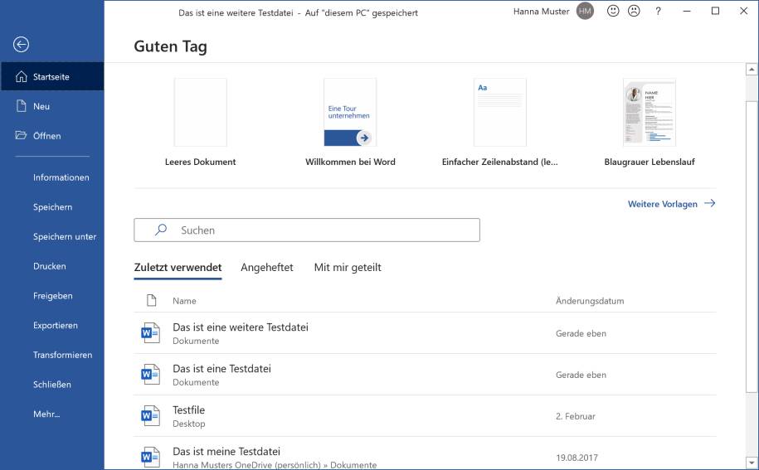Choose Speichern unter in sidebar
The height and width of the screenshot is (470, 759).
tap(65, 236)
